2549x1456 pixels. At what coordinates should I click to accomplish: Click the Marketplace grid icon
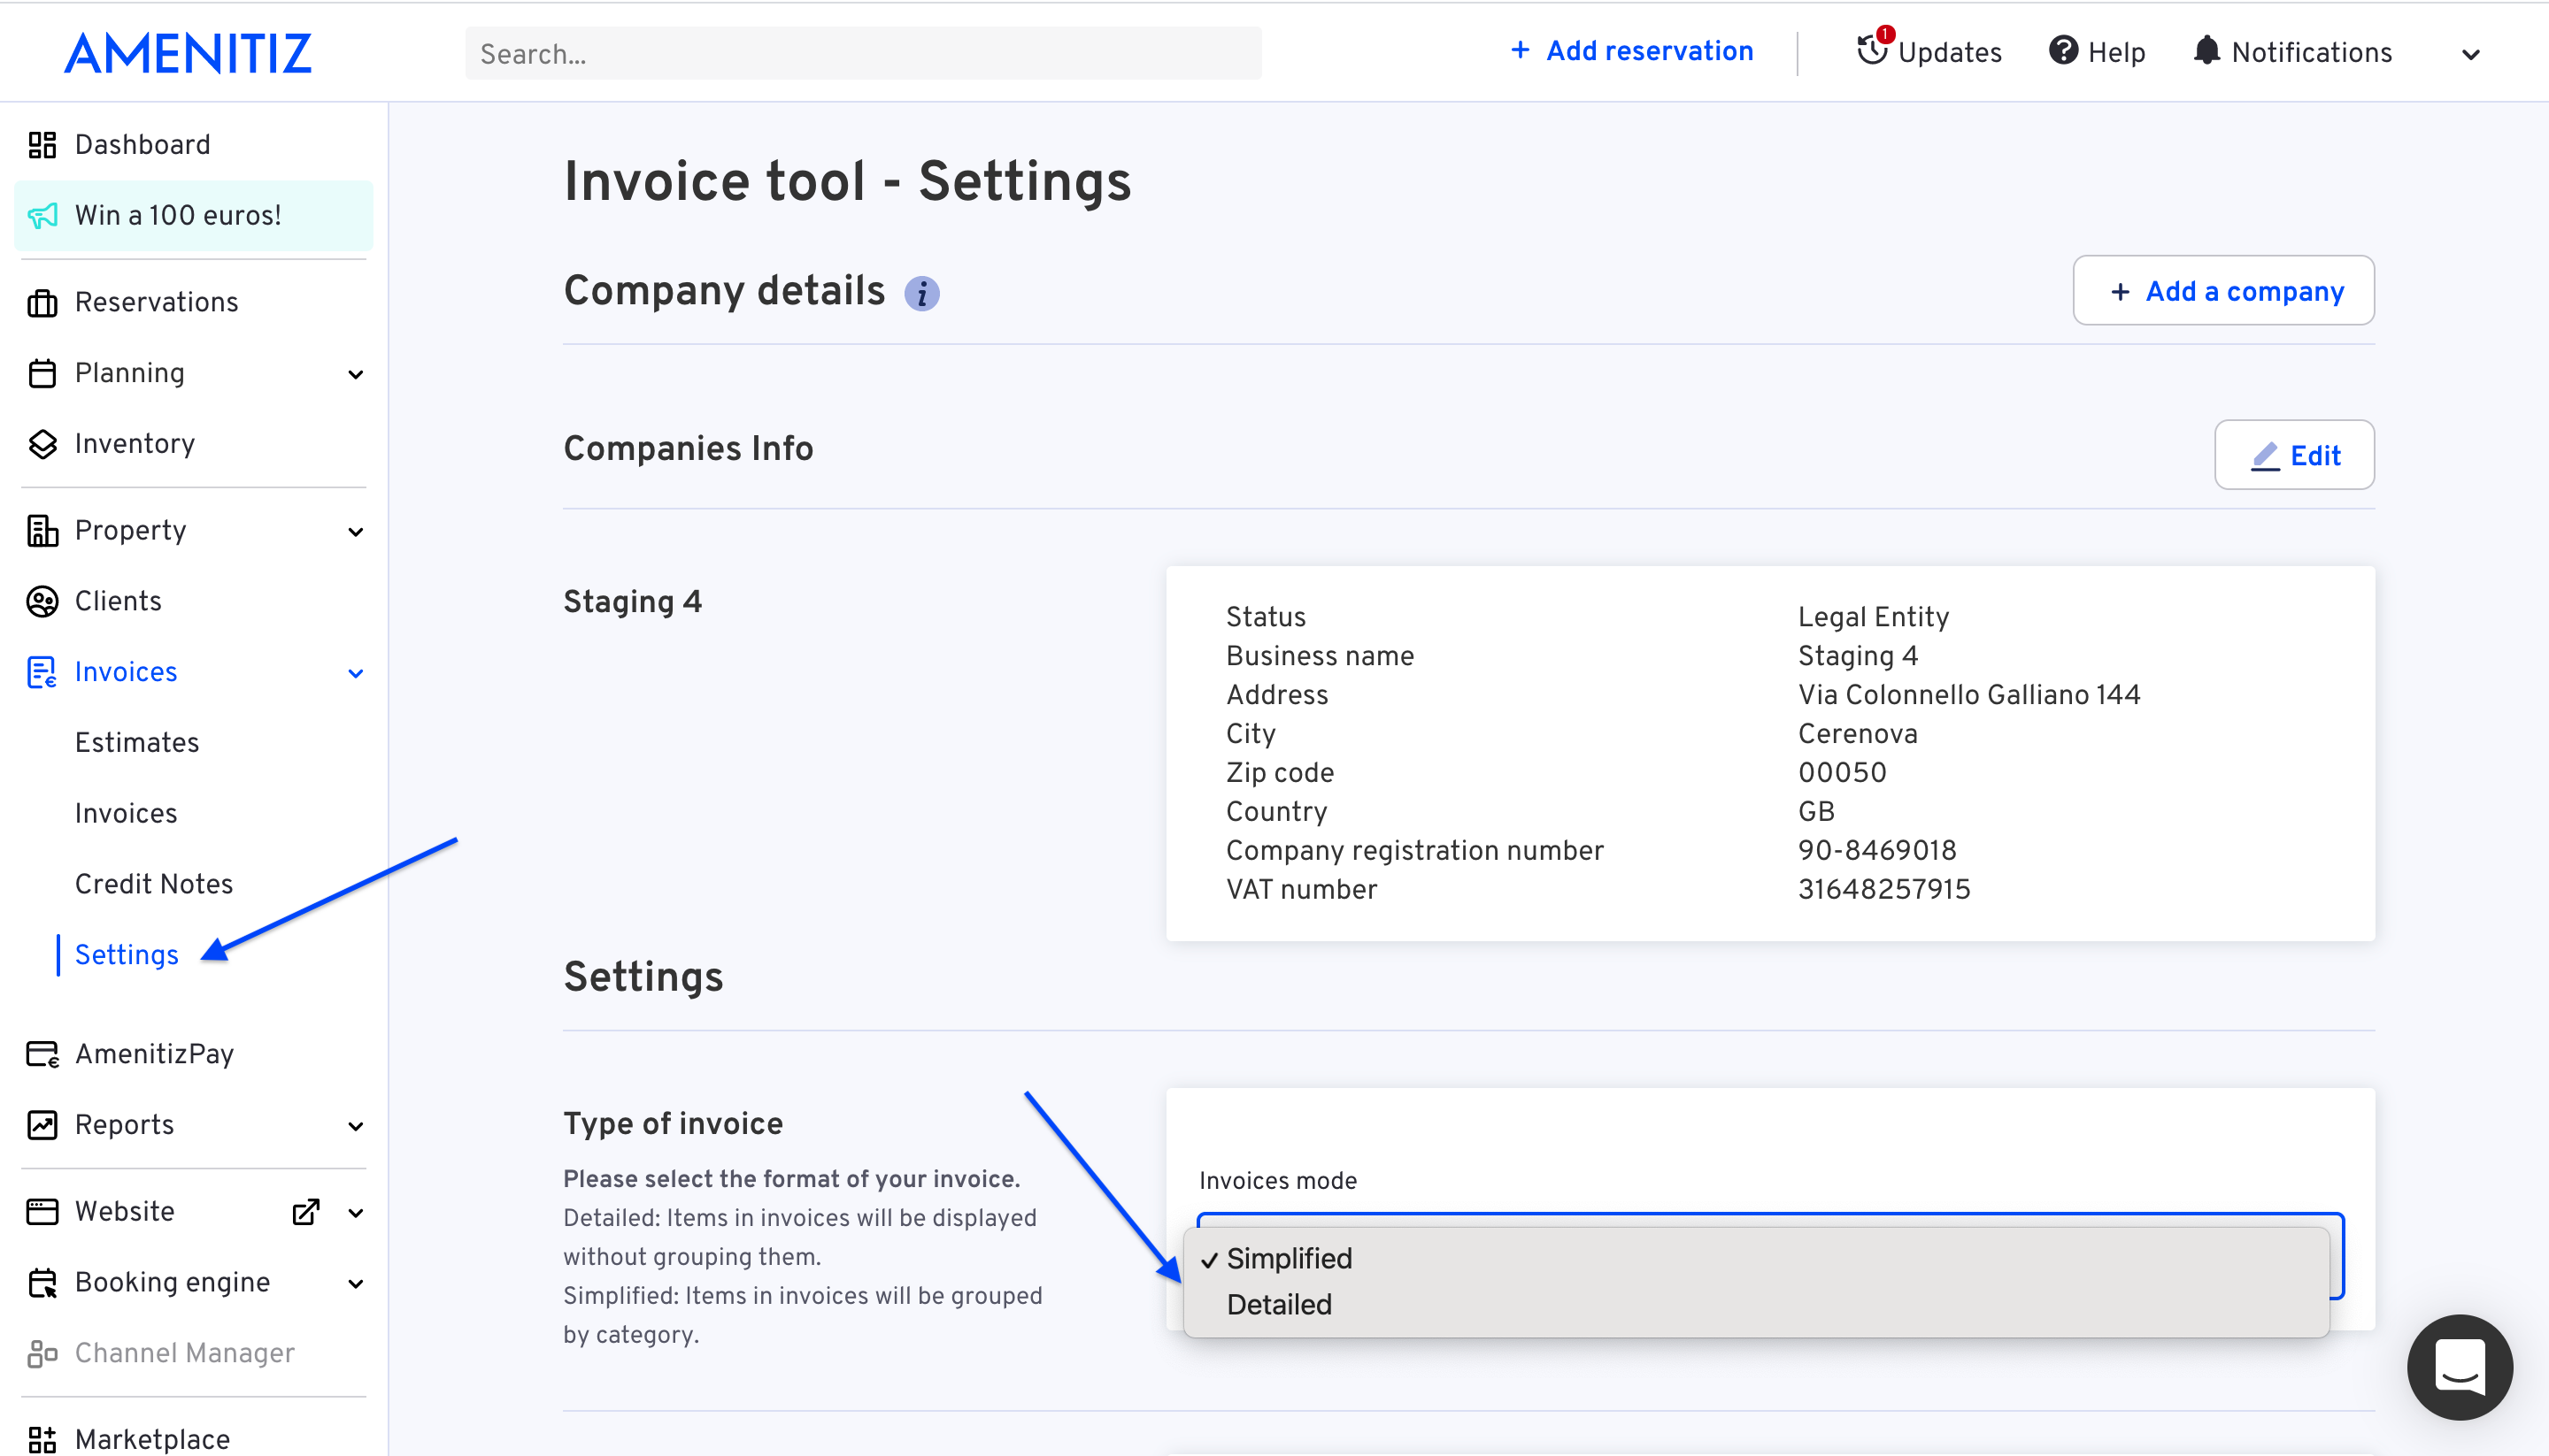coord(42,1439)
